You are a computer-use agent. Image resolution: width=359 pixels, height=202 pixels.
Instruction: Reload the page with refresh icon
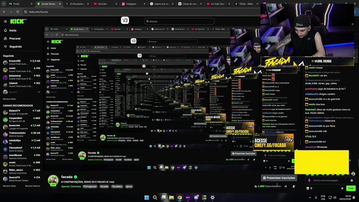[x=17, y=12]
